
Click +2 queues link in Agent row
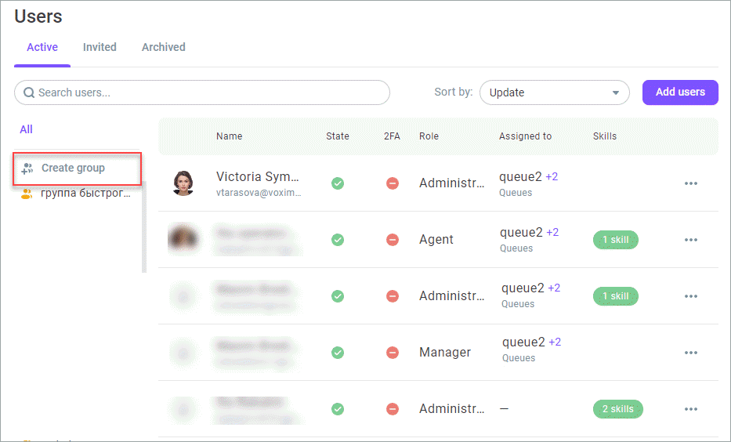click(552, 232)
